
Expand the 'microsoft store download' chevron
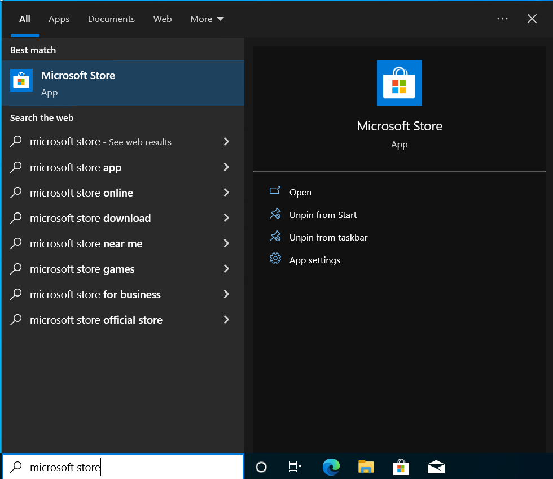(226, 218)
